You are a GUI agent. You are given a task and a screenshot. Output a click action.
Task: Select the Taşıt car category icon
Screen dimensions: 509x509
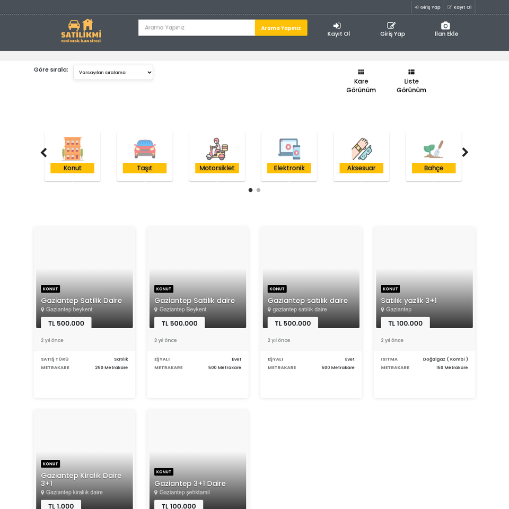click(x=145, y=149)
